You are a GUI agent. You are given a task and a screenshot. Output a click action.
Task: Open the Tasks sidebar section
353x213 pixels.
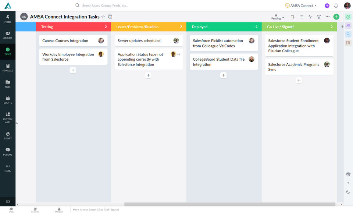click(8, 52)
